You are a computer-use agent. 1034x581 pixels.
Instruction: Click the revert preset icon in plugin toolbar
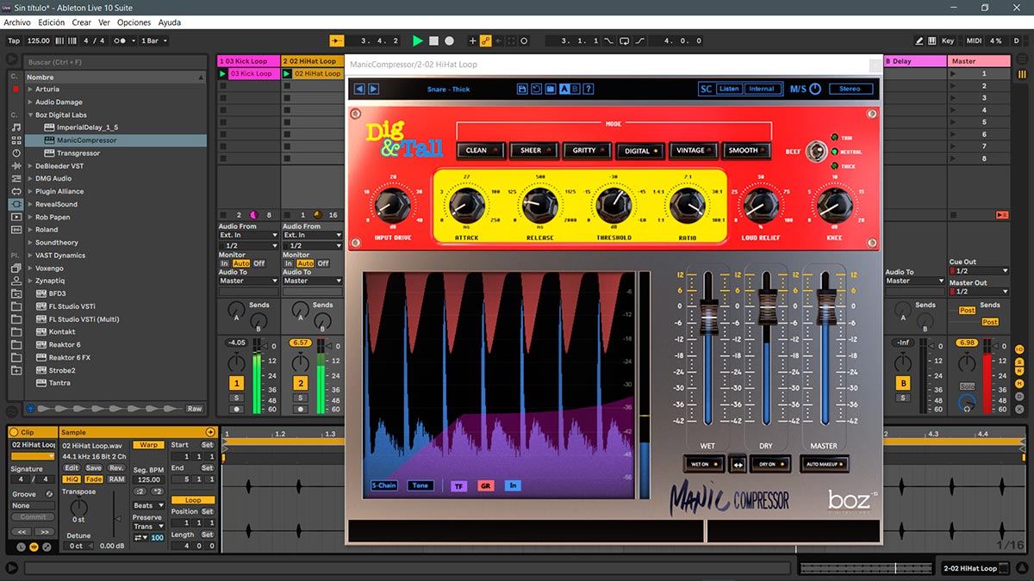[536, 89]
